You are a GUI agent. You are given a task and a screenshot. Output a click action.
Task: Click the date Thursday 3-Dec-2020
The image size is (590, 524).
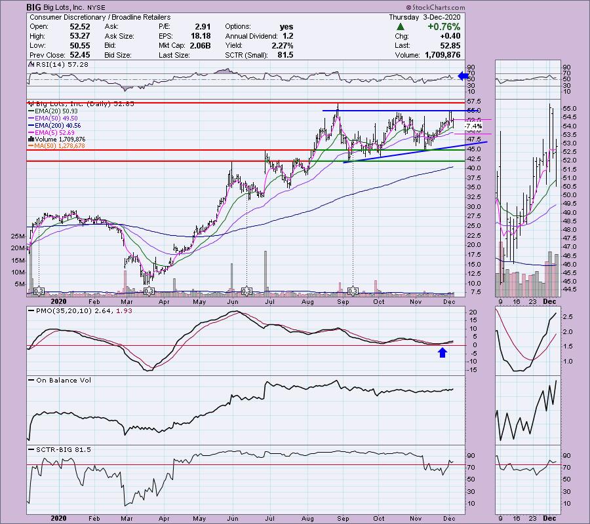pos(424,17)
